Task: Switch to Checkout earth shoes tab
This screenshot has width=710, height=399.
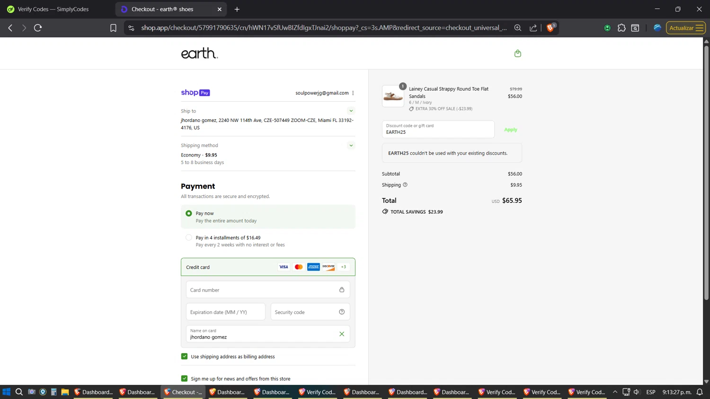Action: [171, 9]
